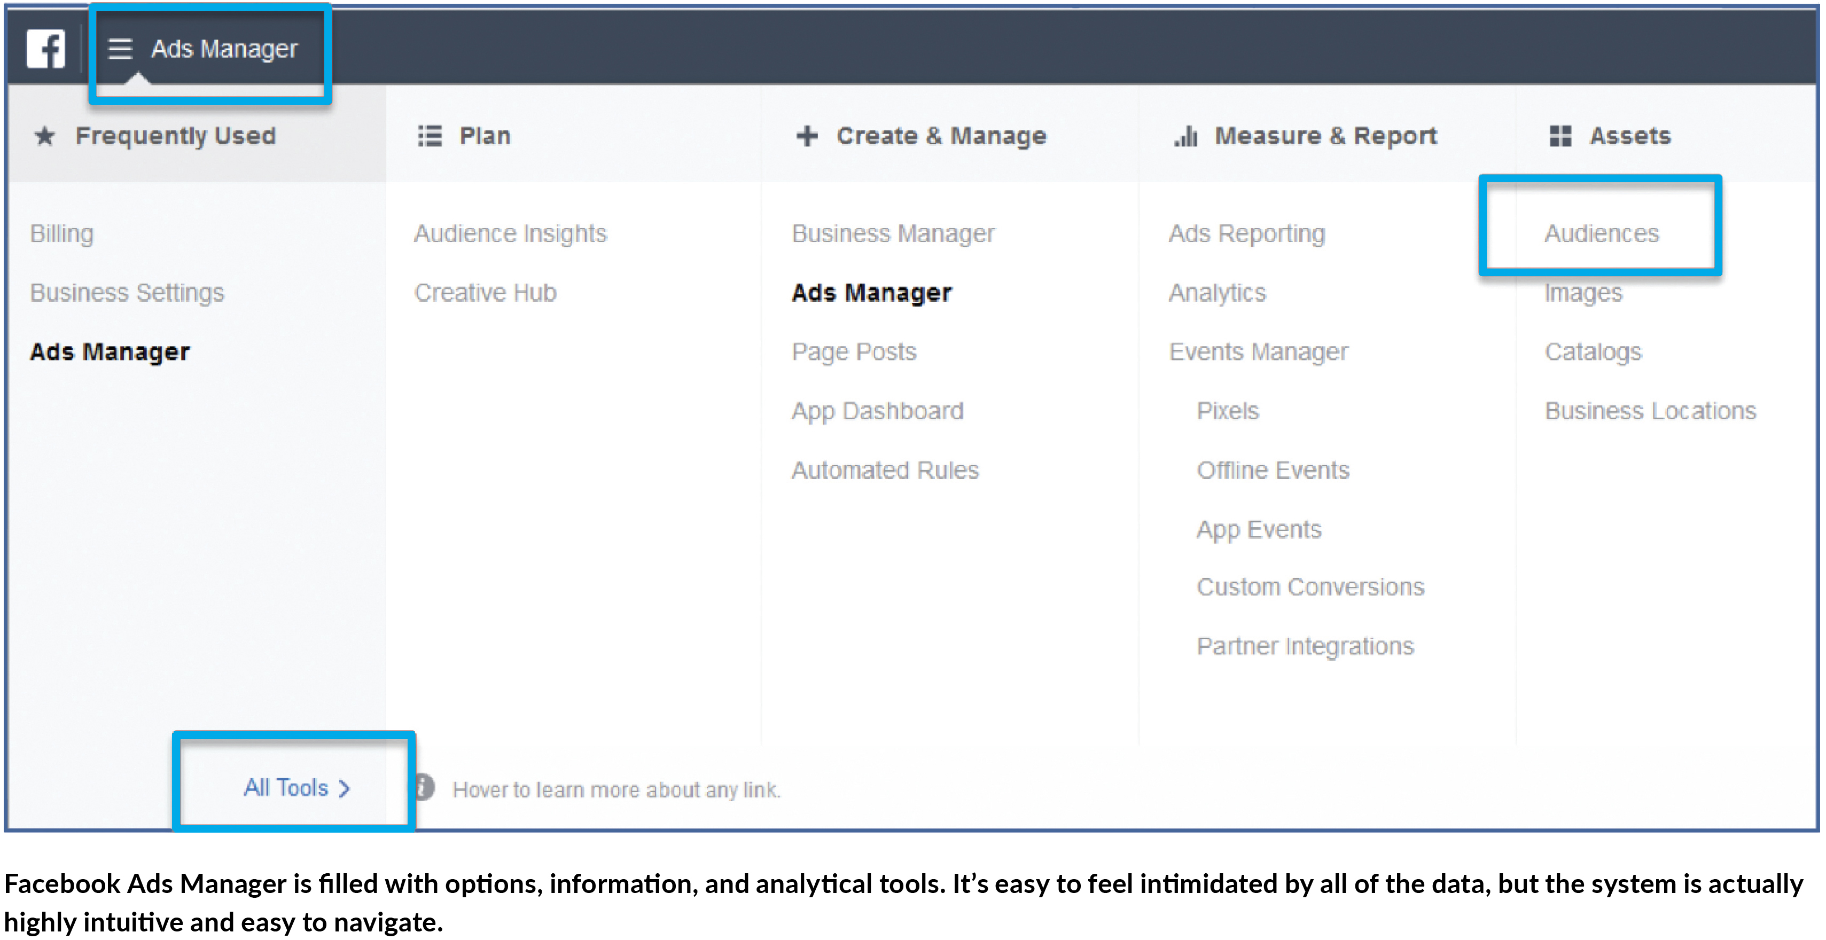1826x940 pixels.
Task: Open Catalogs under Assets
Action: tap(1593, 351)
